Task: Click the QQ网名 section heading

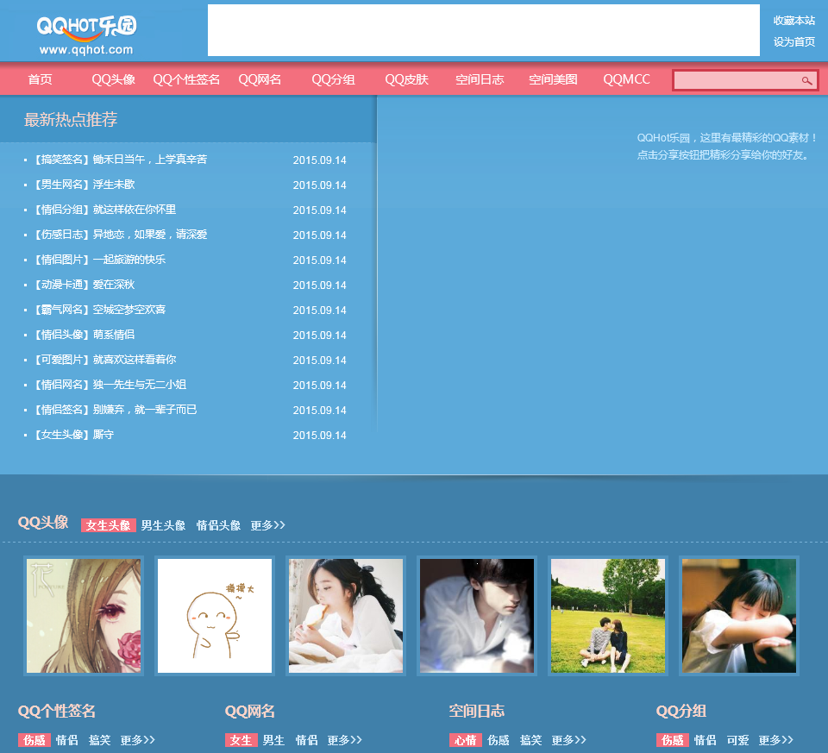Action: pyautogui.click(x=250, y=712)
